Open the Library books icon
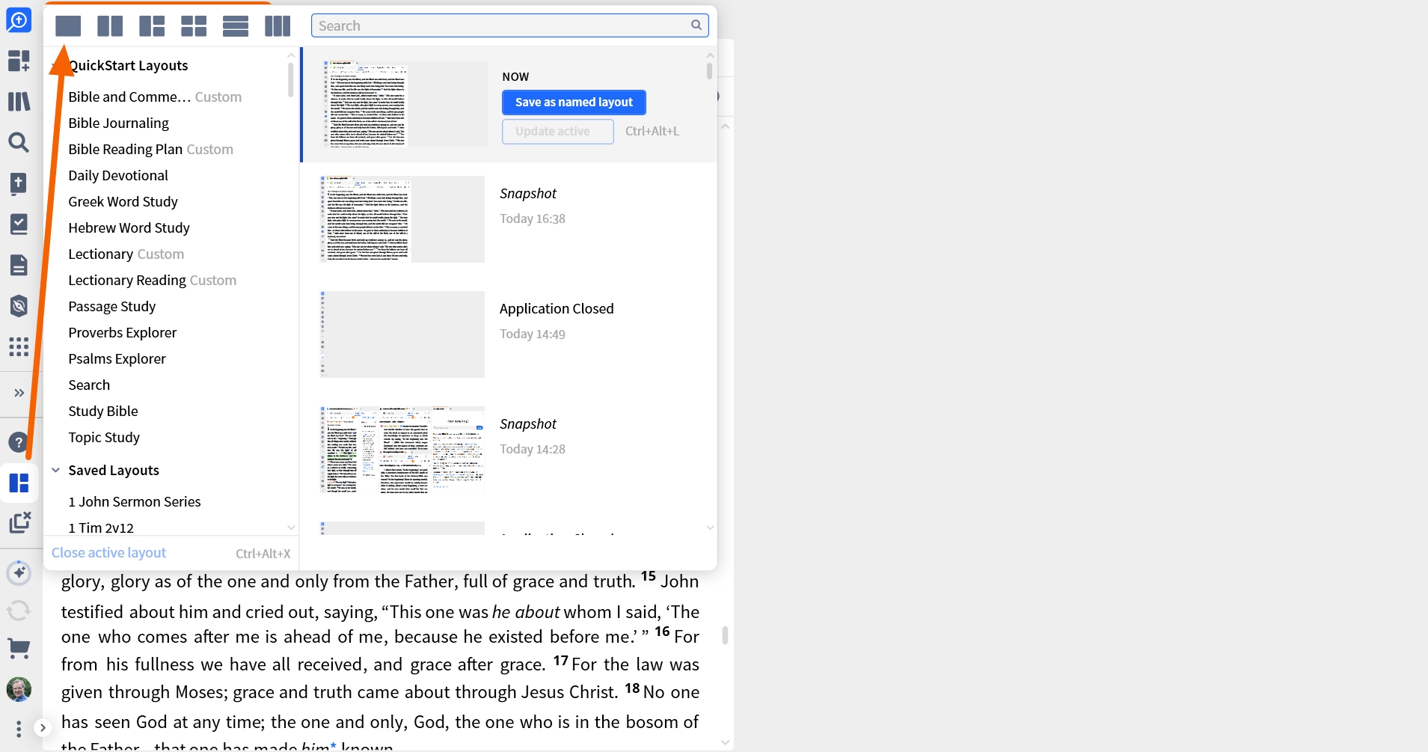Screen dimensions: 1428x752 coord(19,101)
